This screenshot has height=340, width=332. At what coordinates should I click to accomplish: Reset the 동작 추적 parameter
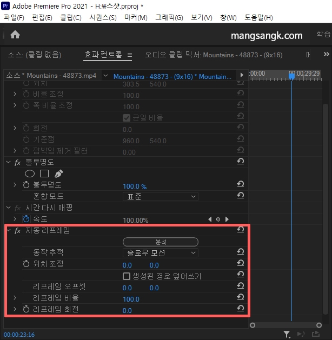pyautogui.click(x=240, y=252)
